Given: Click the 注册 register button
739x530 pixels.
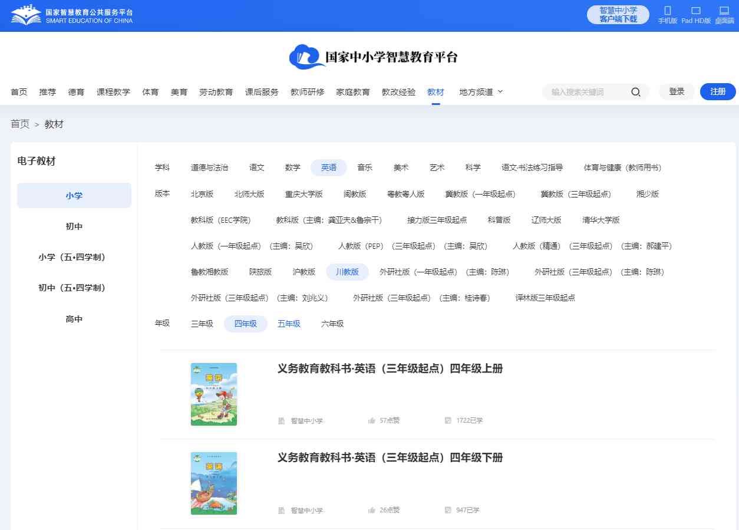Looking at the screenshot, I should [x=718, y=92].
